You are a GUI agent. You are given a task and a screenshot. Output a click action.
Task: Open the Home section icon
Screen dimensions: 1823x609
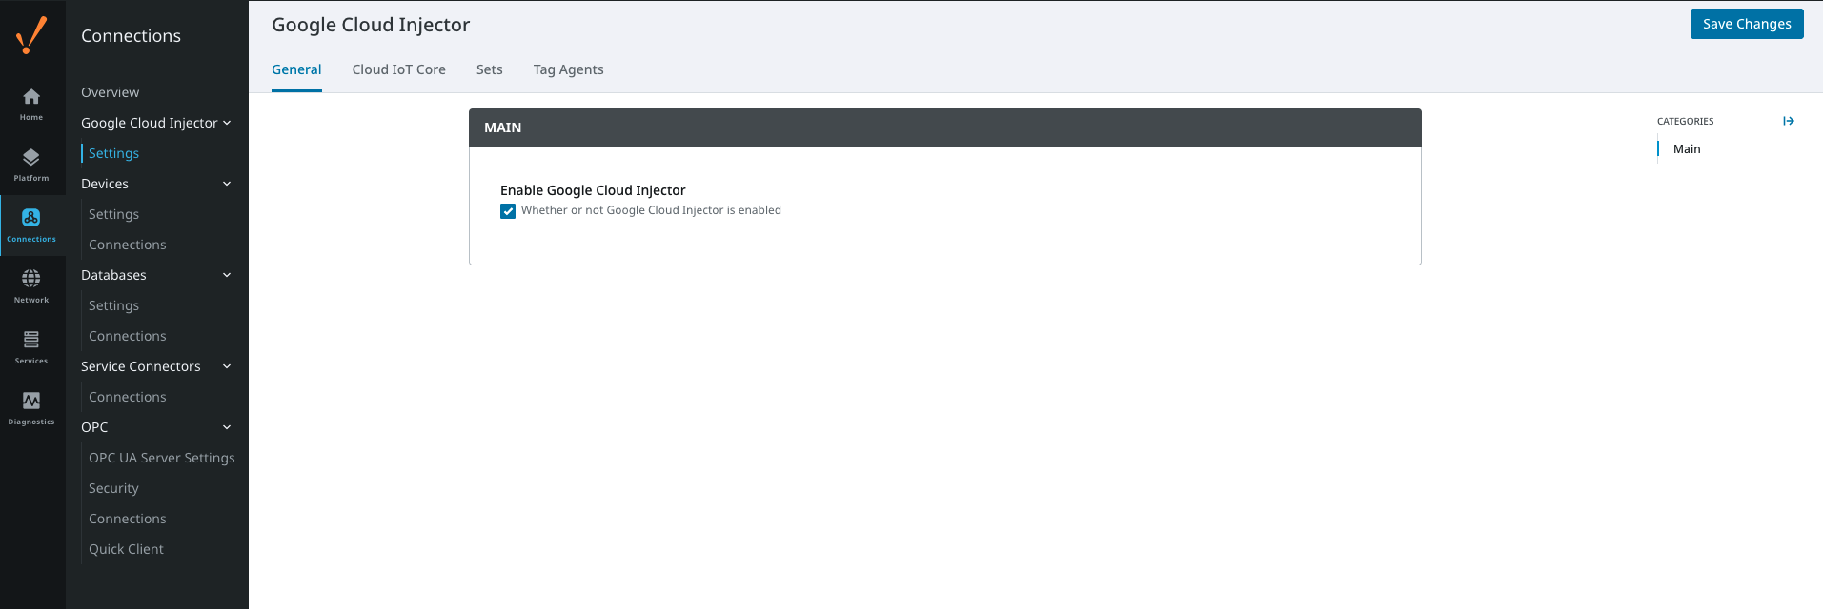[31, 104]
